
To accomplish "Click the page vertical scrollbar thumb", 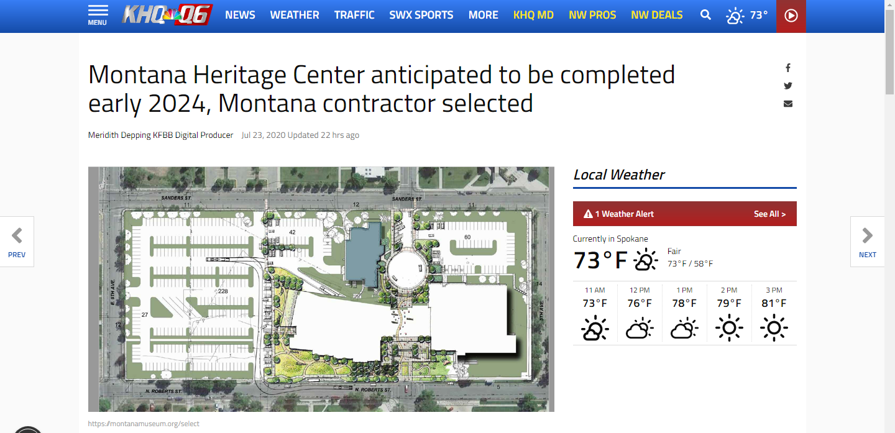I will pos(889,51).
